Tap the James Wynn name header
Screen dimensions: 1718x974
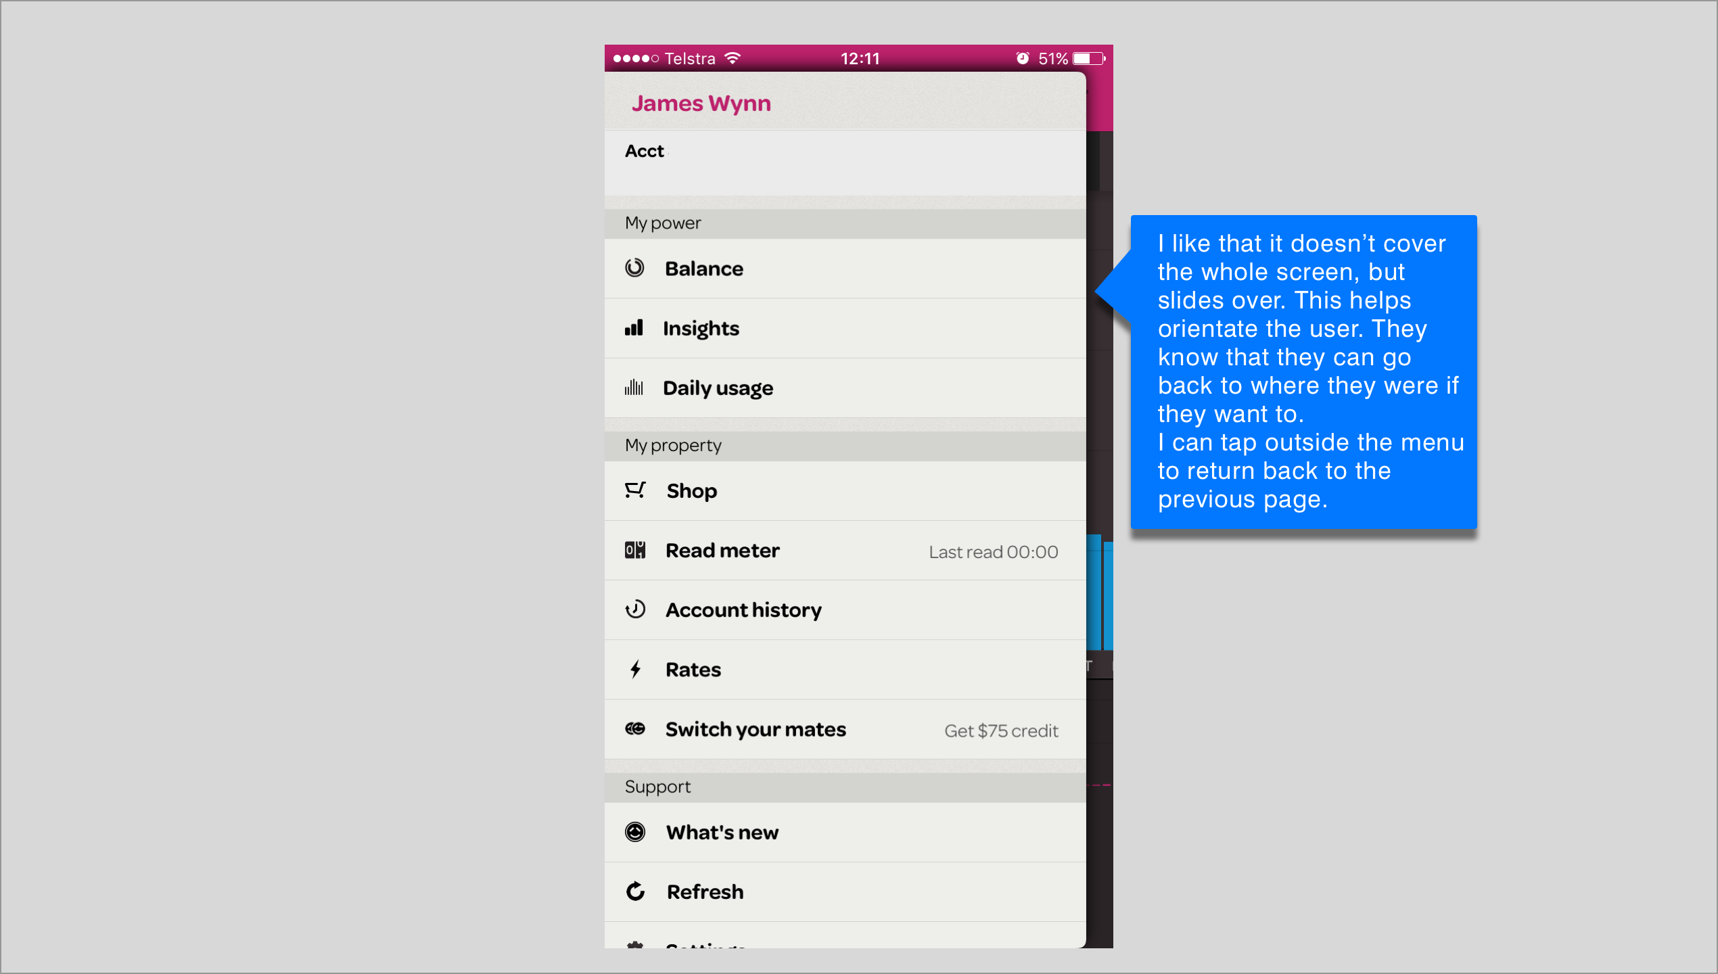pos(701,103)
